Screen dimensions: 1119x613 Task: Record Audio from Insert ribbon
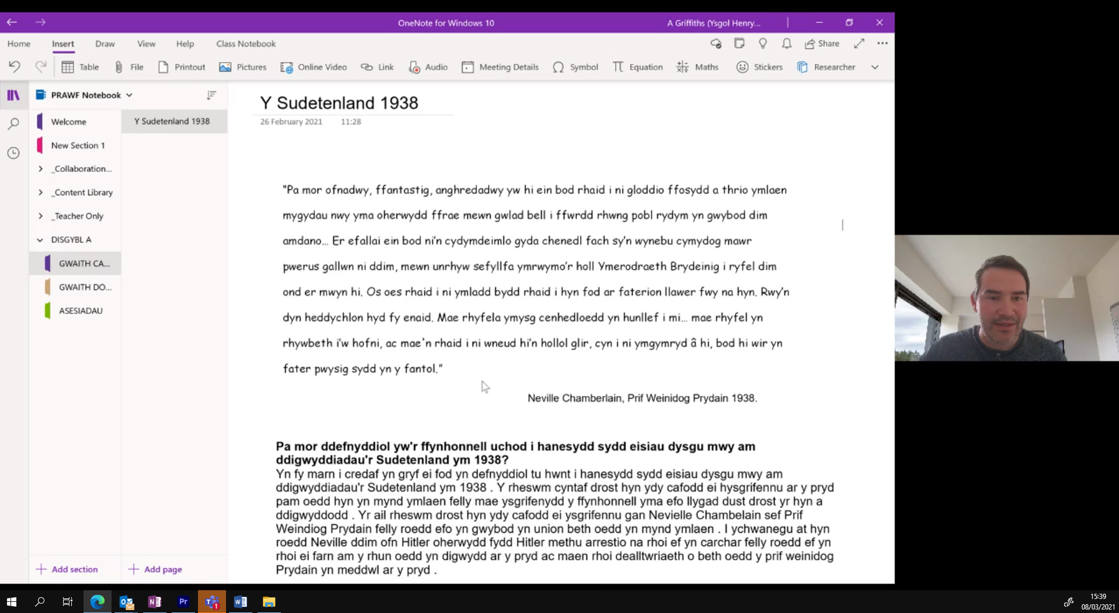(x=428, y=67)
